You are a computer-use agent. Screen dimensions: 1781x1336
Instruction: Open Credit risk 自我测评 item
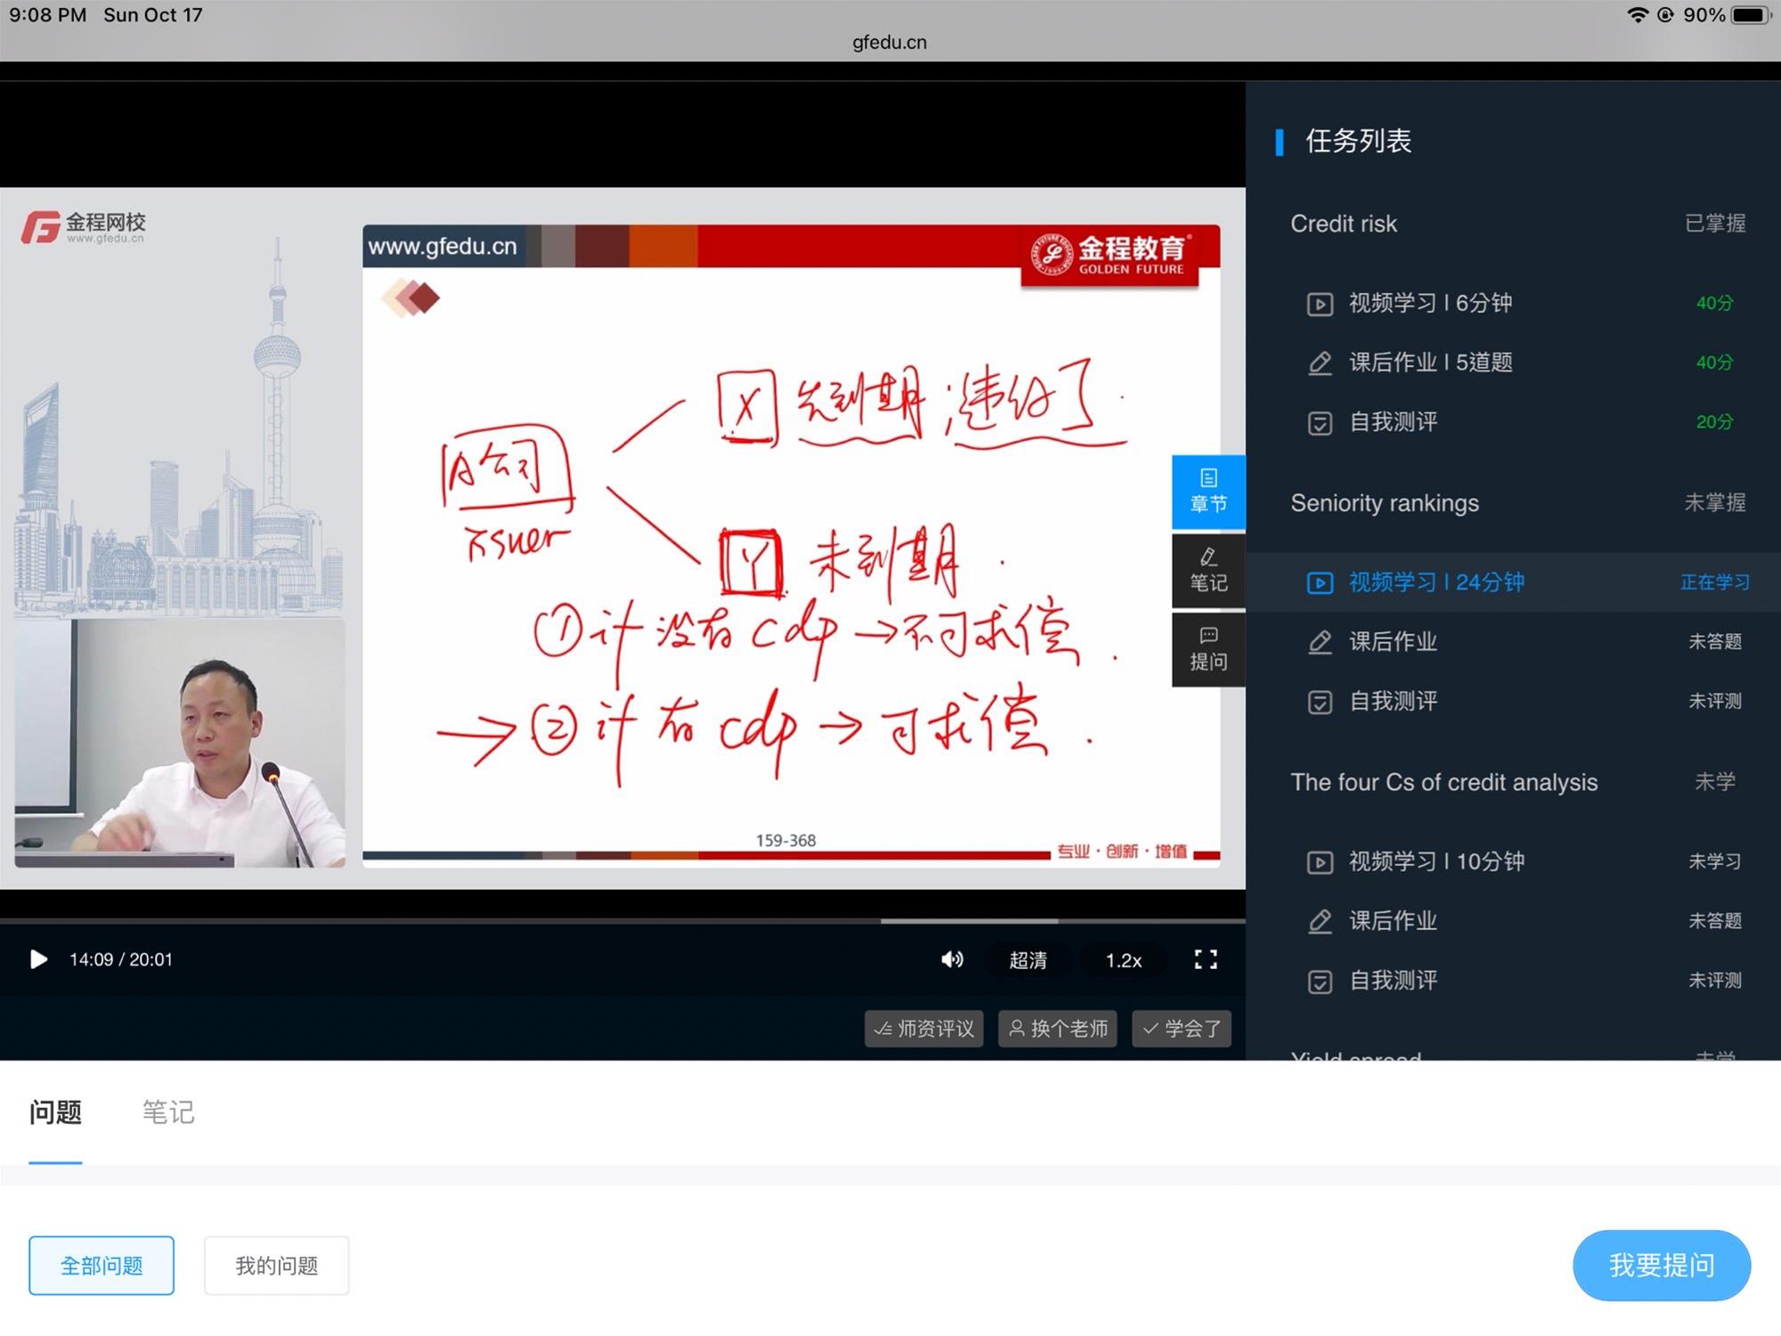1392,422
